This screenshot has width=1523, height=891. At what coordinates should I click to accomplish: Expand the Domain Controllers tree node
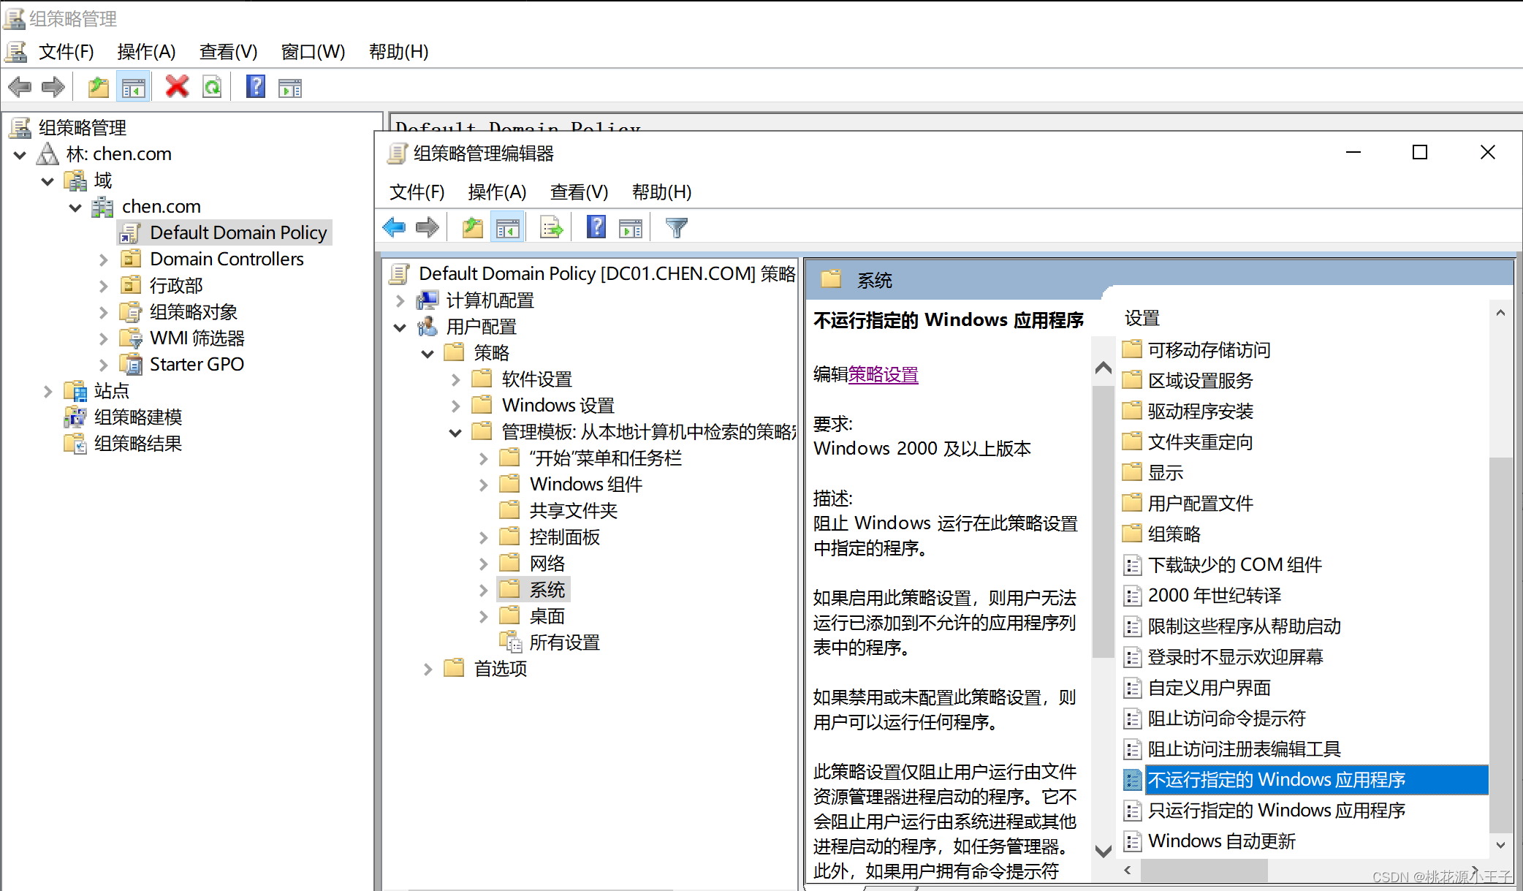tap(103, 259)
